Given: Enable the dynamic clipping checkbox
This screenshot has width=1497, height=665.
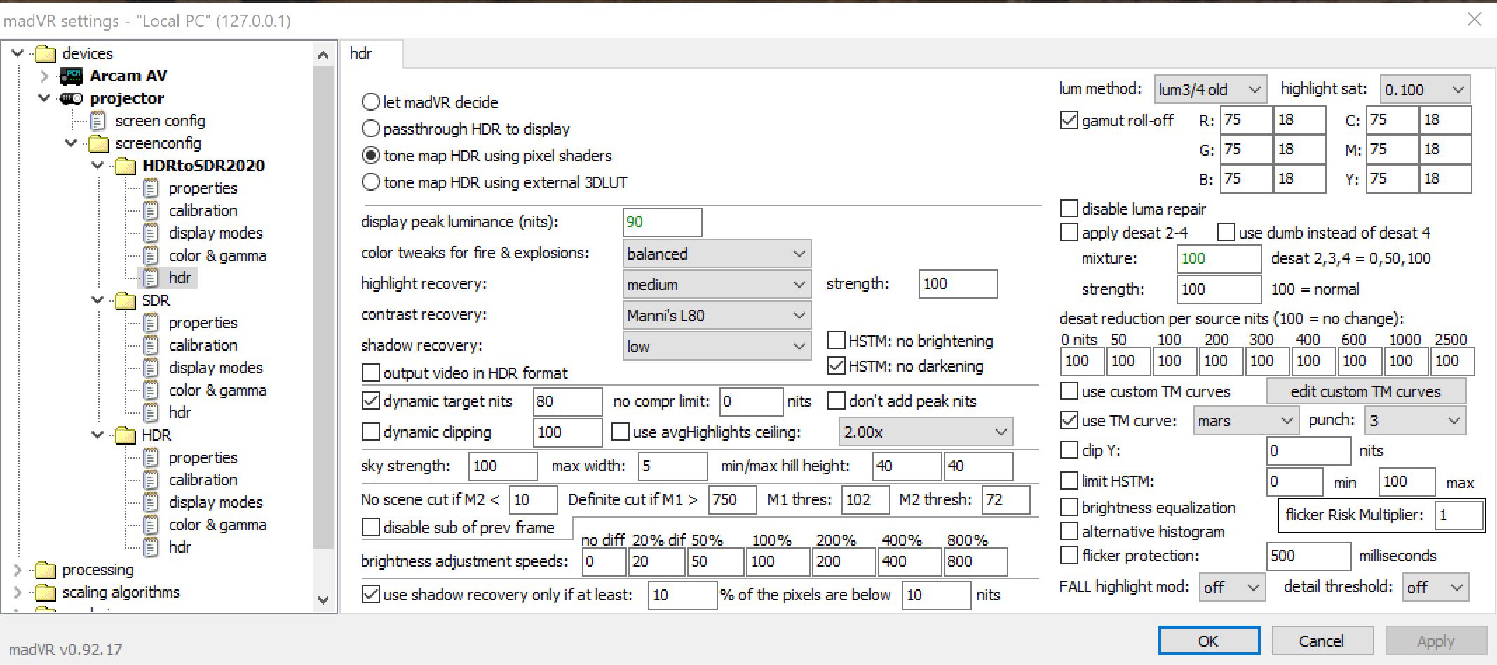Looking at the screenshot, I should [x=371, y=431].
